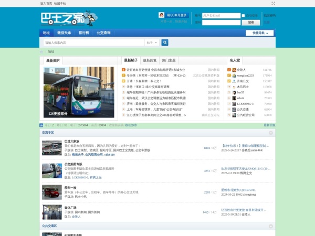This screenshot has width=315, height=236.
Task: Collapse the 交流专区 section
Action: tap(271, 133)
